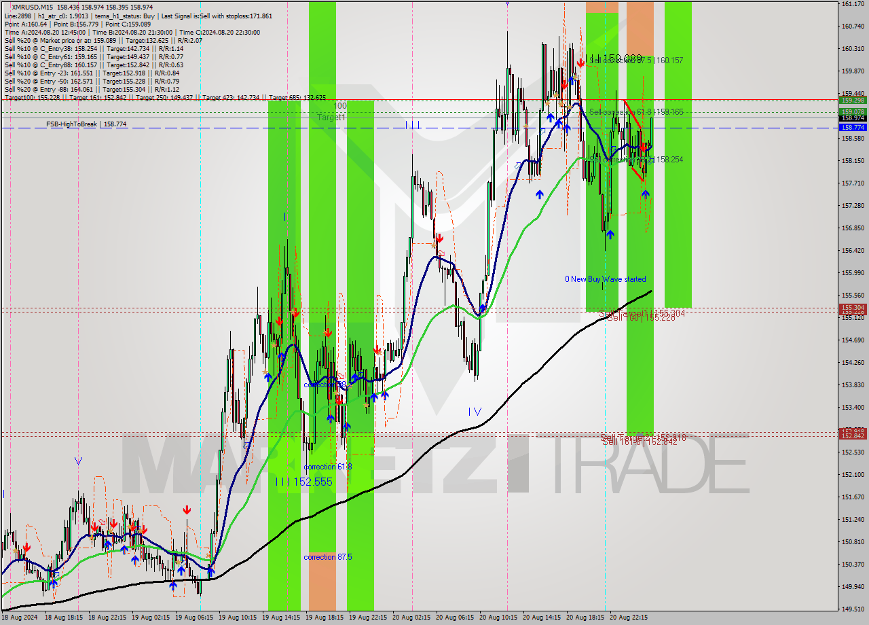The width and height of the screenshot is (869, 625).
Task: Click the 'Sell 100 | 155.228' label
Action: tap(641, 317)
